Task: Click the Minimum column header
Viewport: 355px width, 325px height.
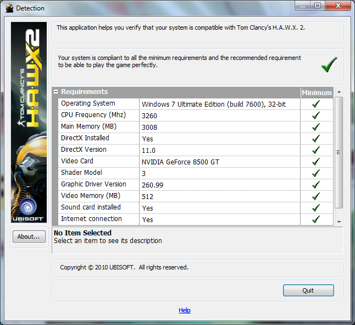Action: click(317, 93)
